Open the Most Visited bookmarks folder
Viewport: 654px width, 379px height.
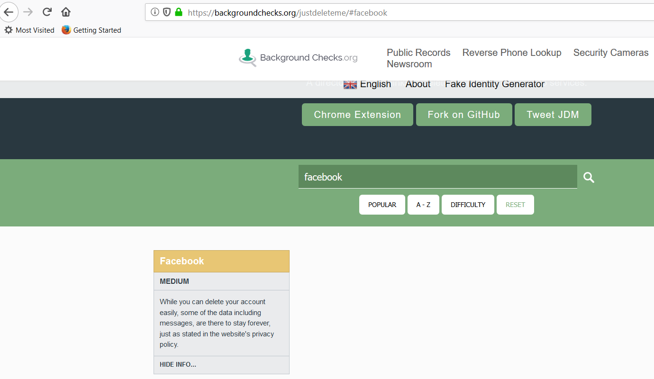click(x=29, y=30)
